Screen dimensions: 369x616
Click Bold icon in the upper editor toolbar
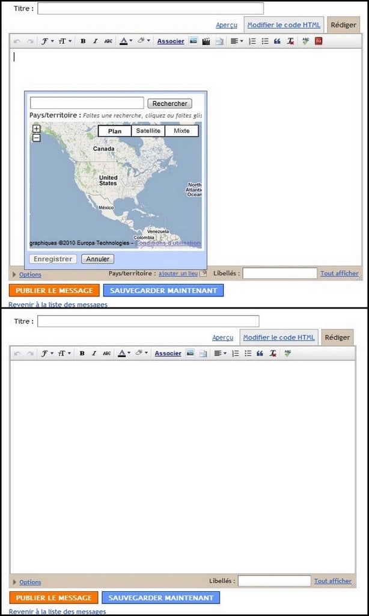pyautogui.click(x=83, y=42)
